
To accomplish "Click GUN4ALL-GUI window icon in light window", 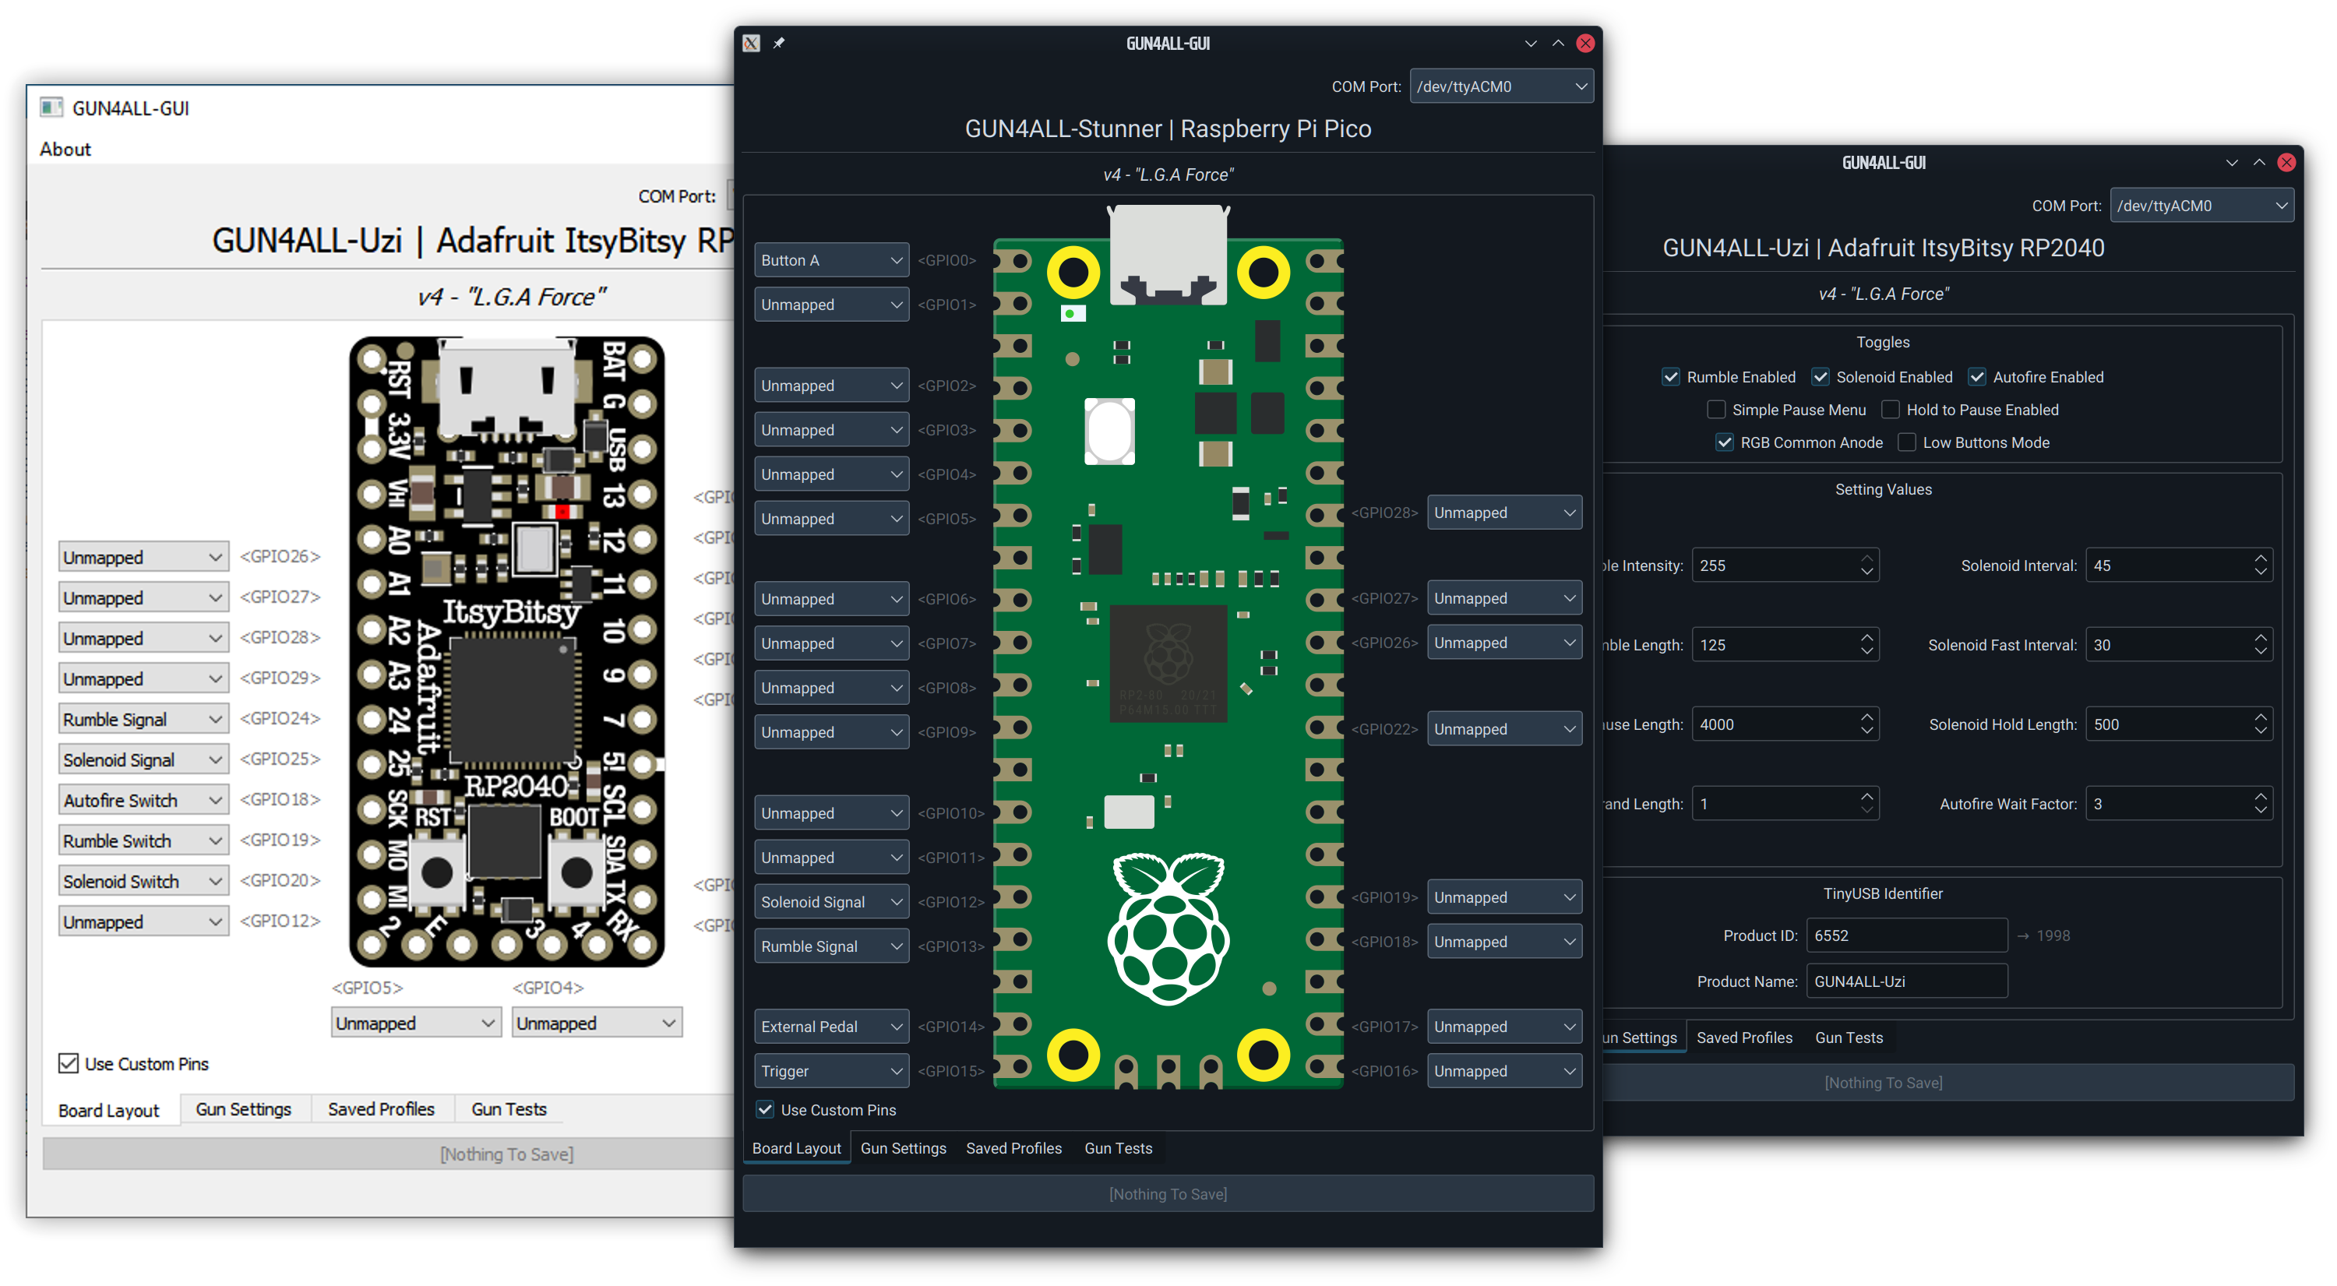I will [x=51, y=108].
